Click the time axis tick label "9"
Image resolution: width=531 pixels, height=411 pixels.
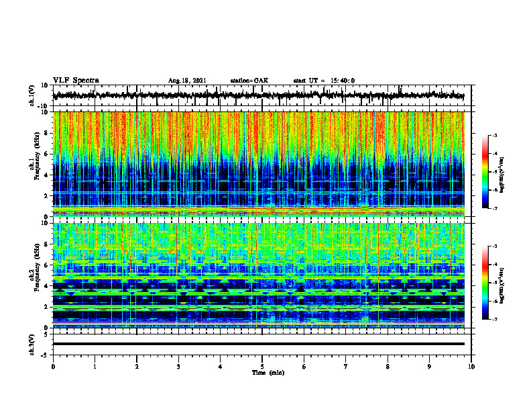point(429,367)
